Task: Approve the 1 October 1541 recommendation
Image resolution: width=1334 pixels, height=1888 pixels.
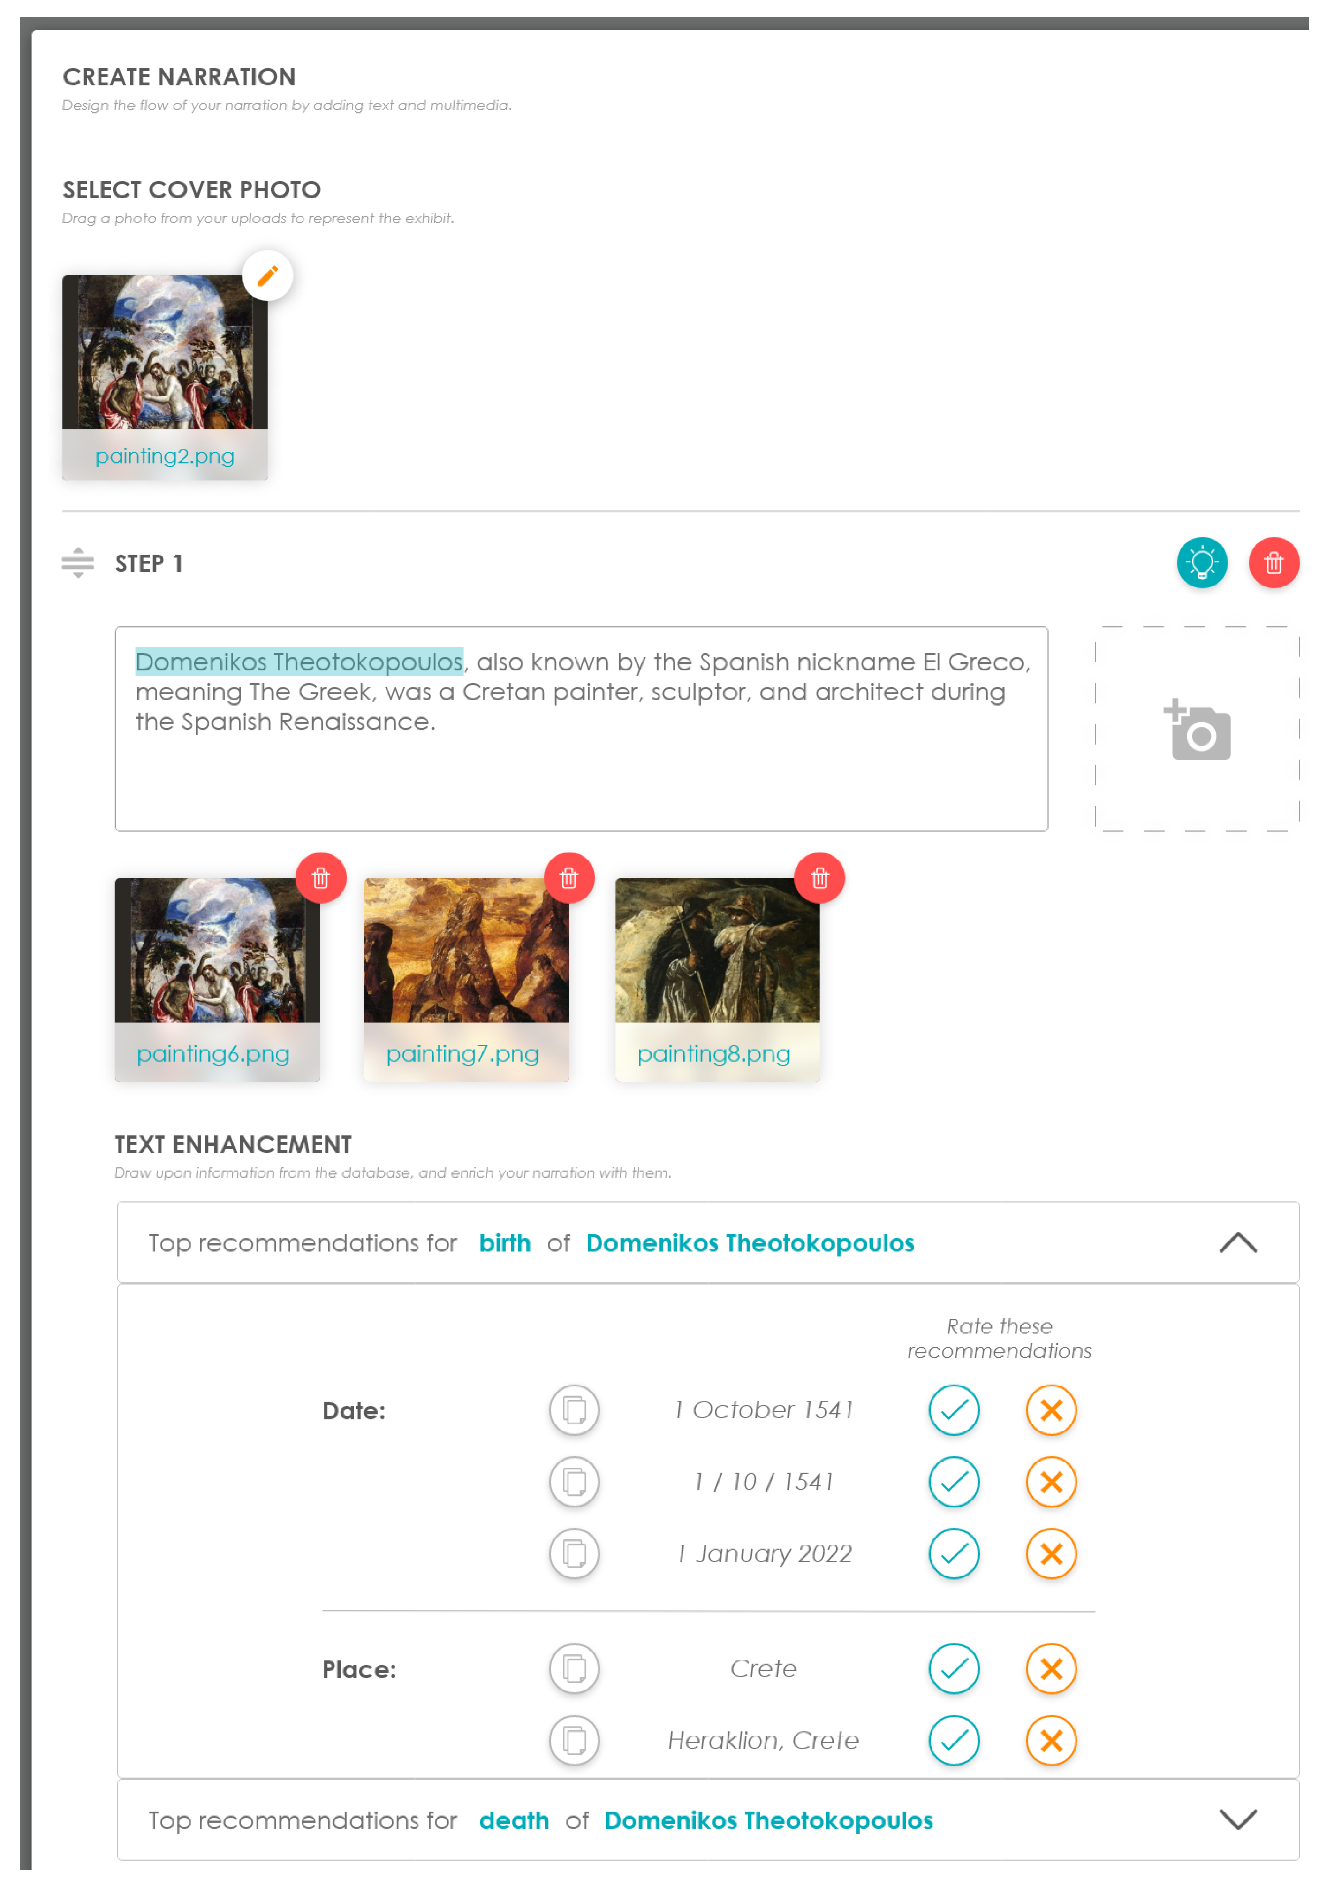Action: 954,1410
